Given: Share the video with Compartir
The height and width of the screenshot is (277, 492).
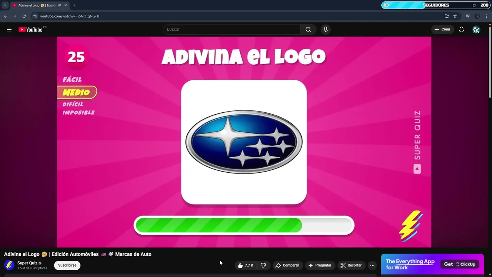Looking at the screenshot, I should pyautogui.click(x=287, y=265).
